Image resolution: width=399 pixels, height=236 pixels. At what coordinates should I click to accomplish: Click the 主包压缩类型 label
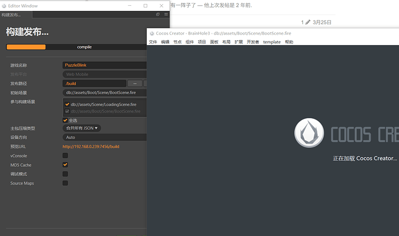click(x=23, y=128)
